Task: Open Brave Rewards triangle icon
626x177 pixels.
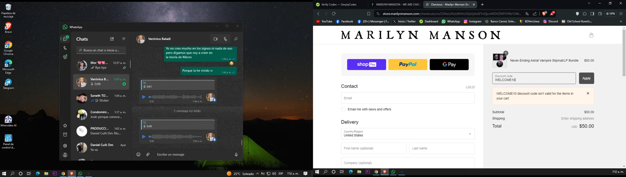Action: click(x=552, y=13)
